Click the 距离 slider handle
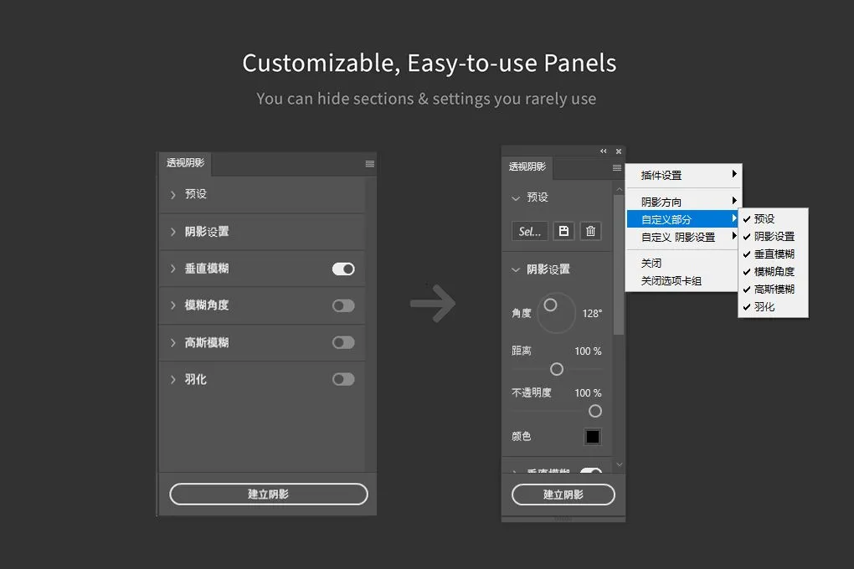The height and width of the screenshot is (569, 854). pyautogui.click(x=557, y=369)
